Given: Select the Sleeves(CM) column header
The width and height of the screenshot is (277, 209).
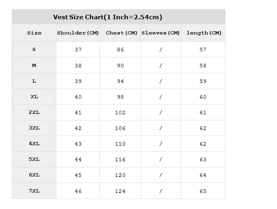Looking at the screenshot, I should pyautogui.click(x=160, y=33).
